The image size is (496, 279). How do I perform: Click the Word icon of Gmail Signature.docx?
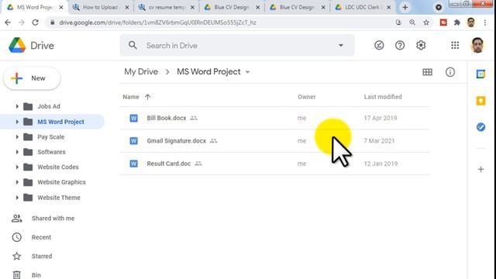134,141
